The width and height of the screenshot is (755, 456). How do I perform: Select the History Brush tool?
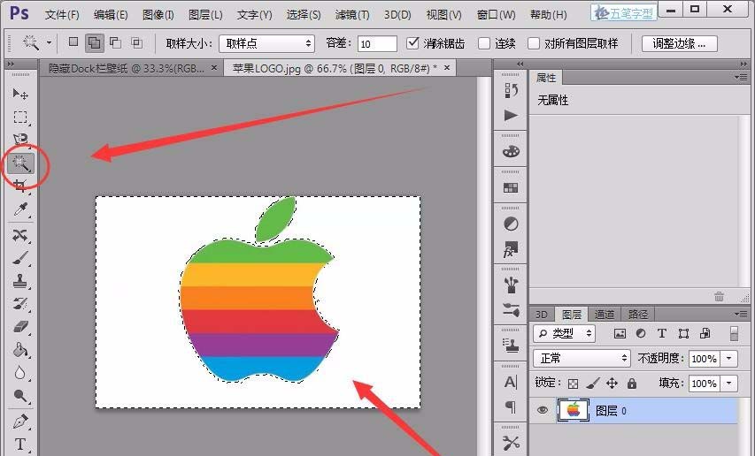pyautogui.click(x=20, y=304)
